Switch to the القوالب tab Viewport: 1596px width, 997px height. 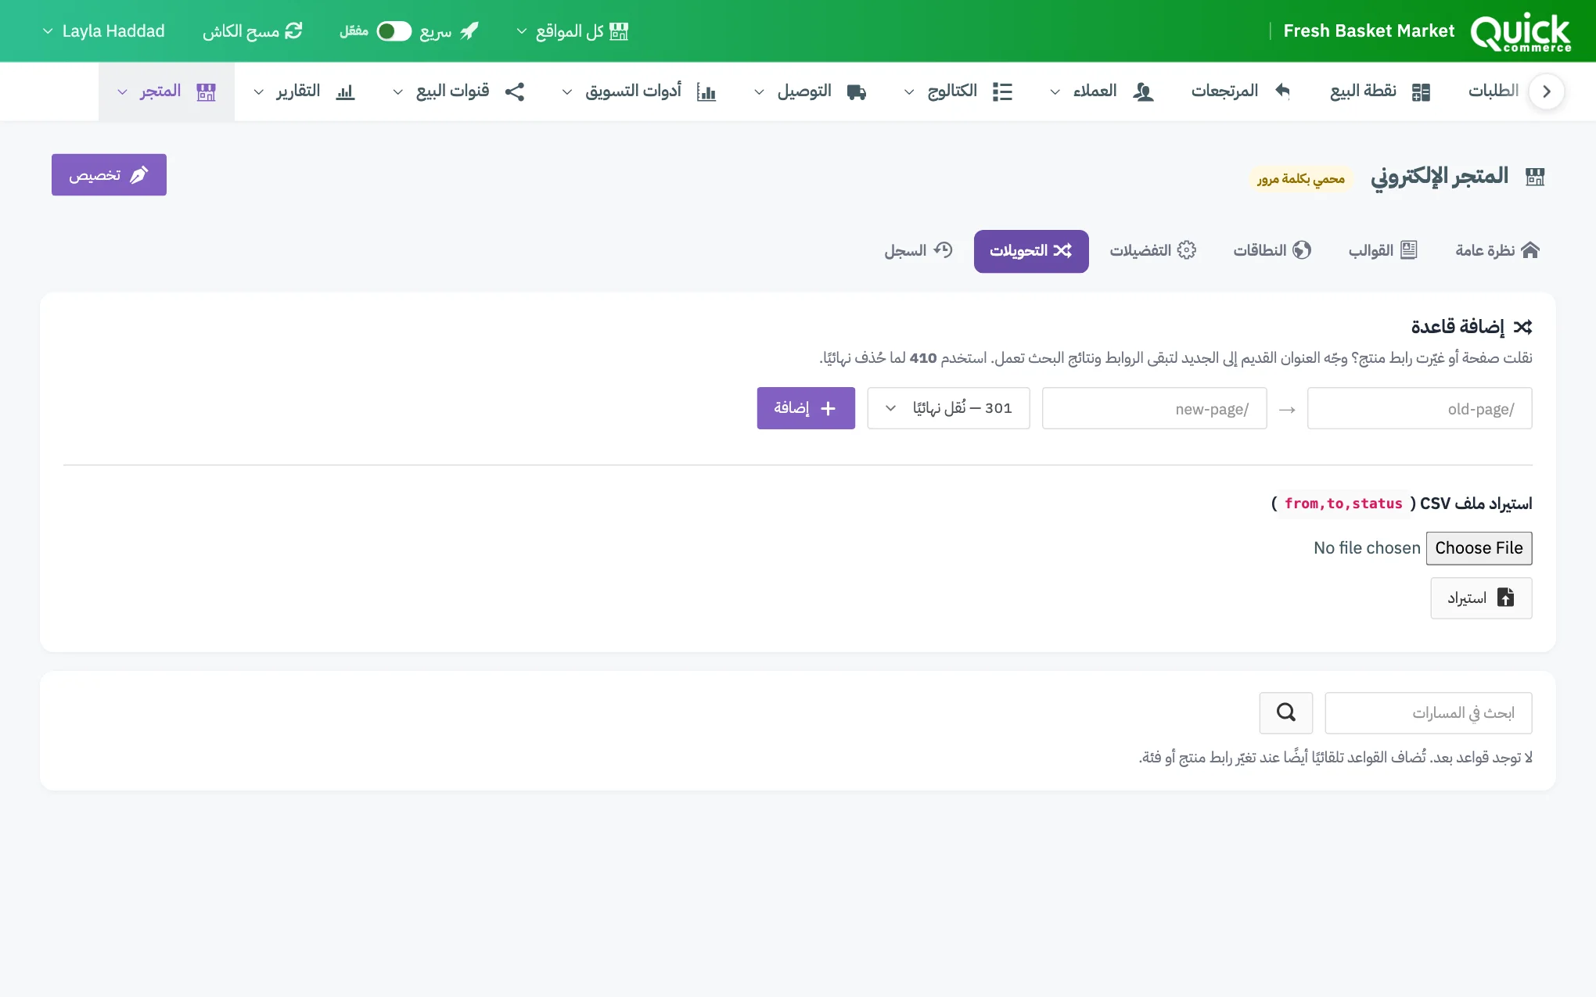pos(1382,250)
